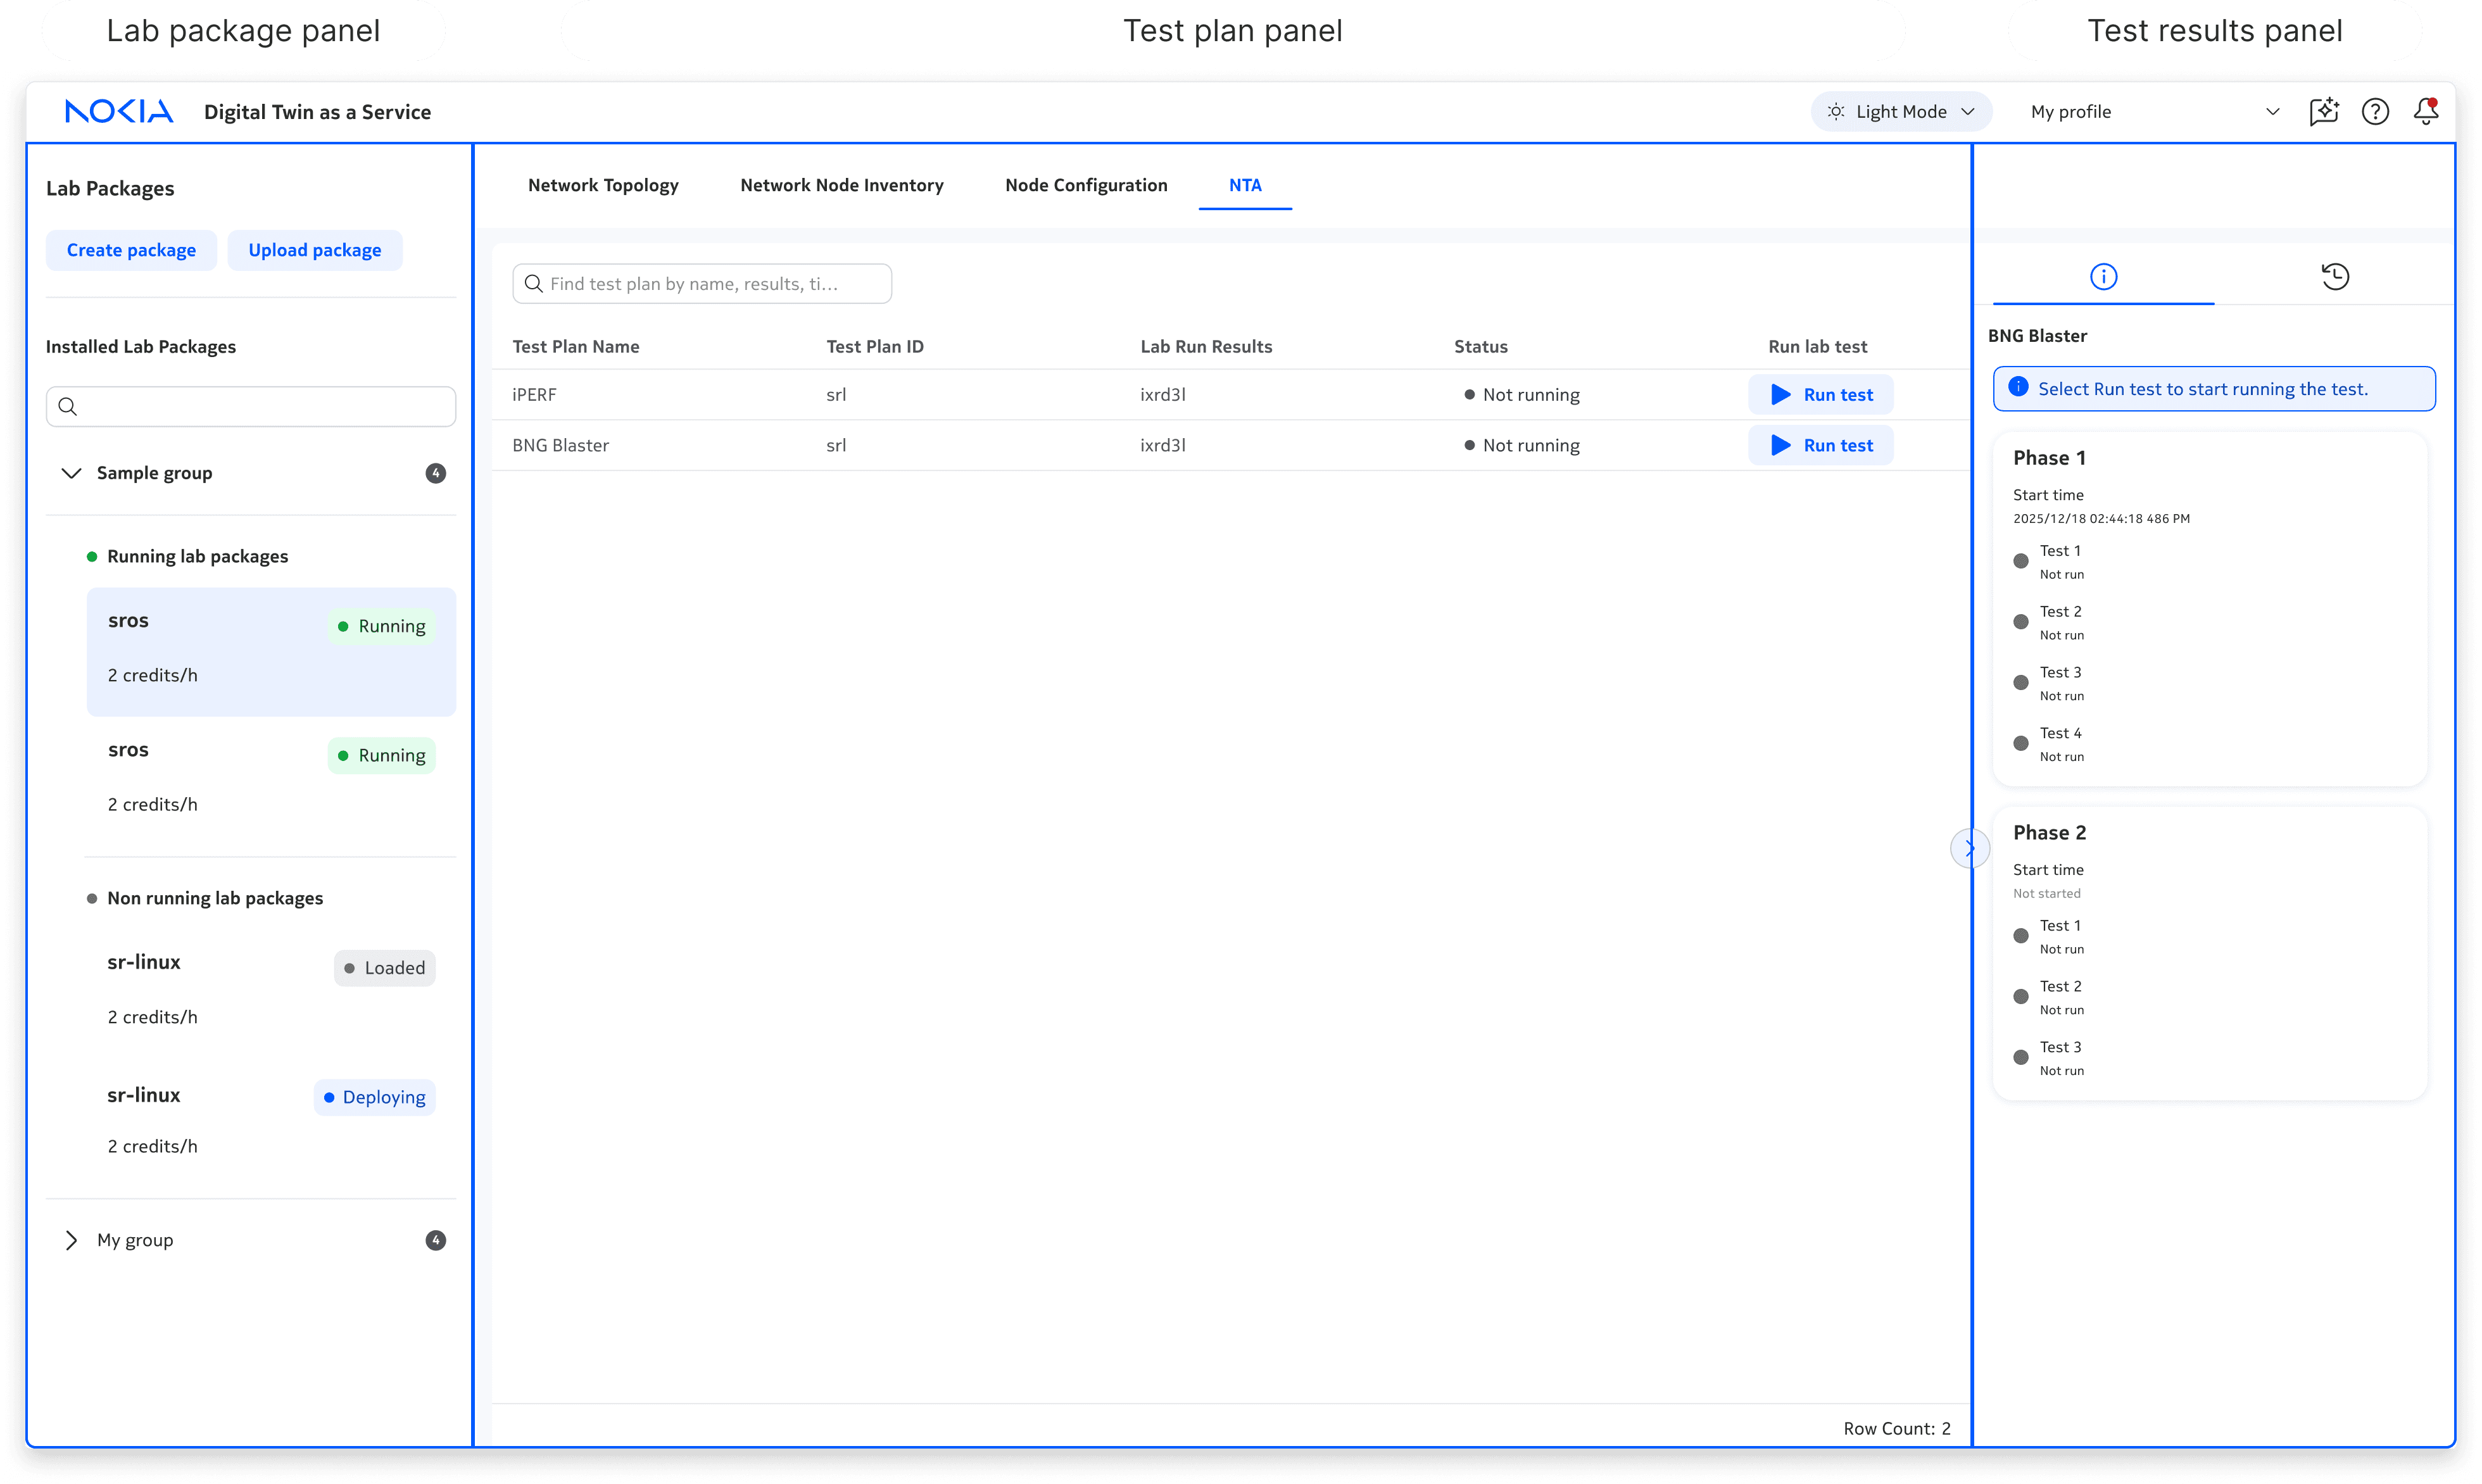This screenshot has width=2482, height=1484.
Task: Run the BNG Blaster test
Action: tap(1820, 445)
